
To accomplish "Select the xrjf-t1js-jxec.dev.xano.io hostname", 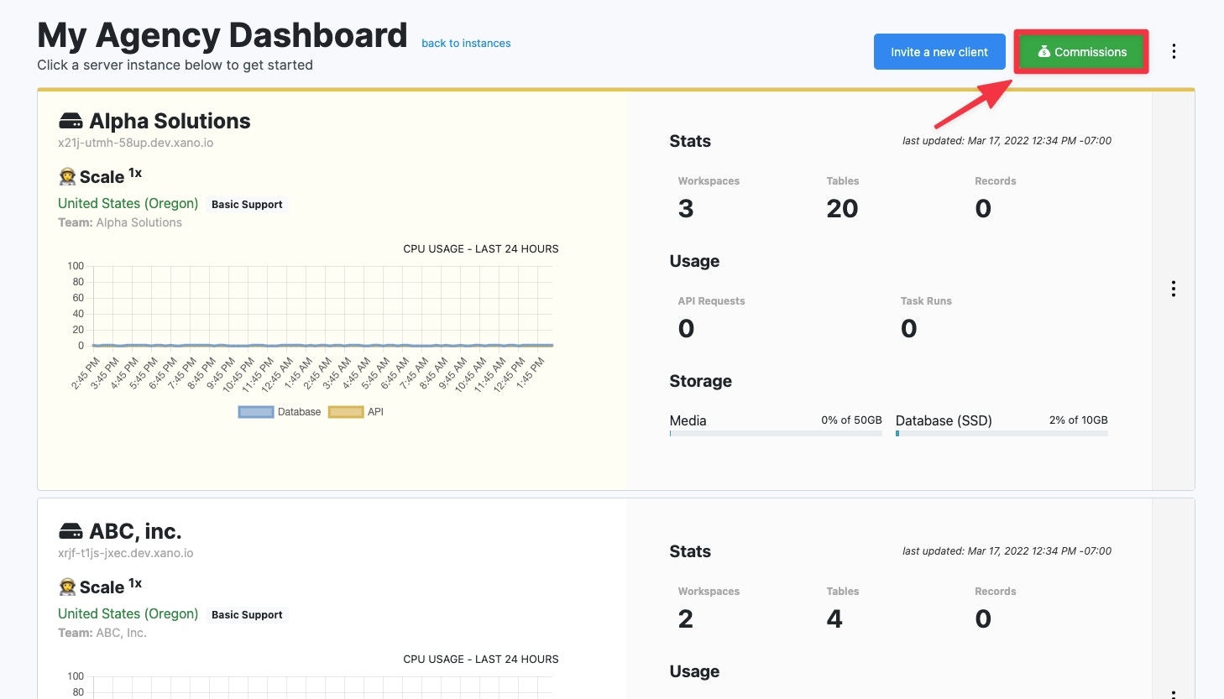I will [x=125, y=553].
